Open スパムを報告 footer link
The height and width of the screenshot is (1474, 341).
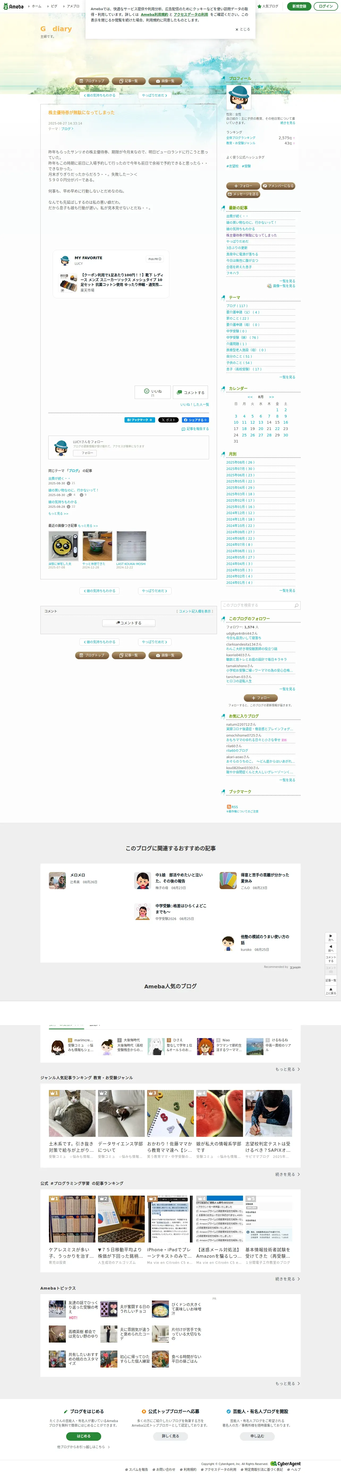click(x=137, y=1469)
